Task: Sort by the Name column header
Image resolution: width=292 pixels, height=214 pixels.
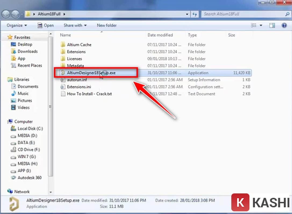Action: pos(65,35)
